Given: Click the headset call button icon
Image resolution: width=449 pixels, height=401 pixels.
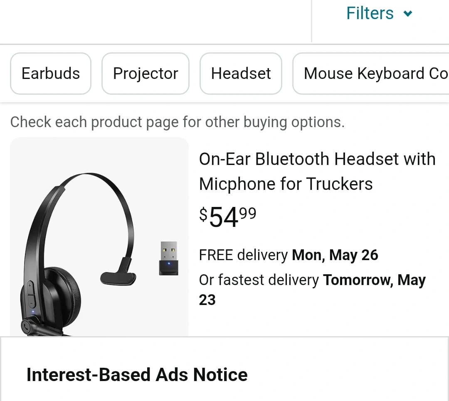Looking at the screenshot, I should click(26, 327).
